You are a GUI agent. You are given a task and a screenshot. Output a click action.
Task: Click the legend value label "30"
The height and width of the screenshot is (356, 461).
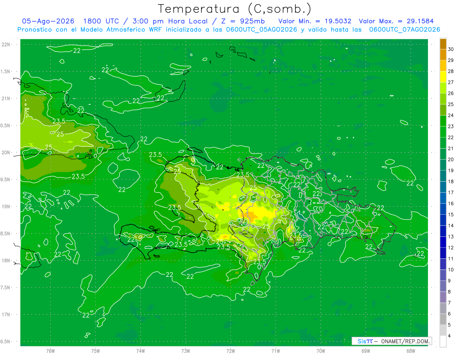tap(451, 49)
